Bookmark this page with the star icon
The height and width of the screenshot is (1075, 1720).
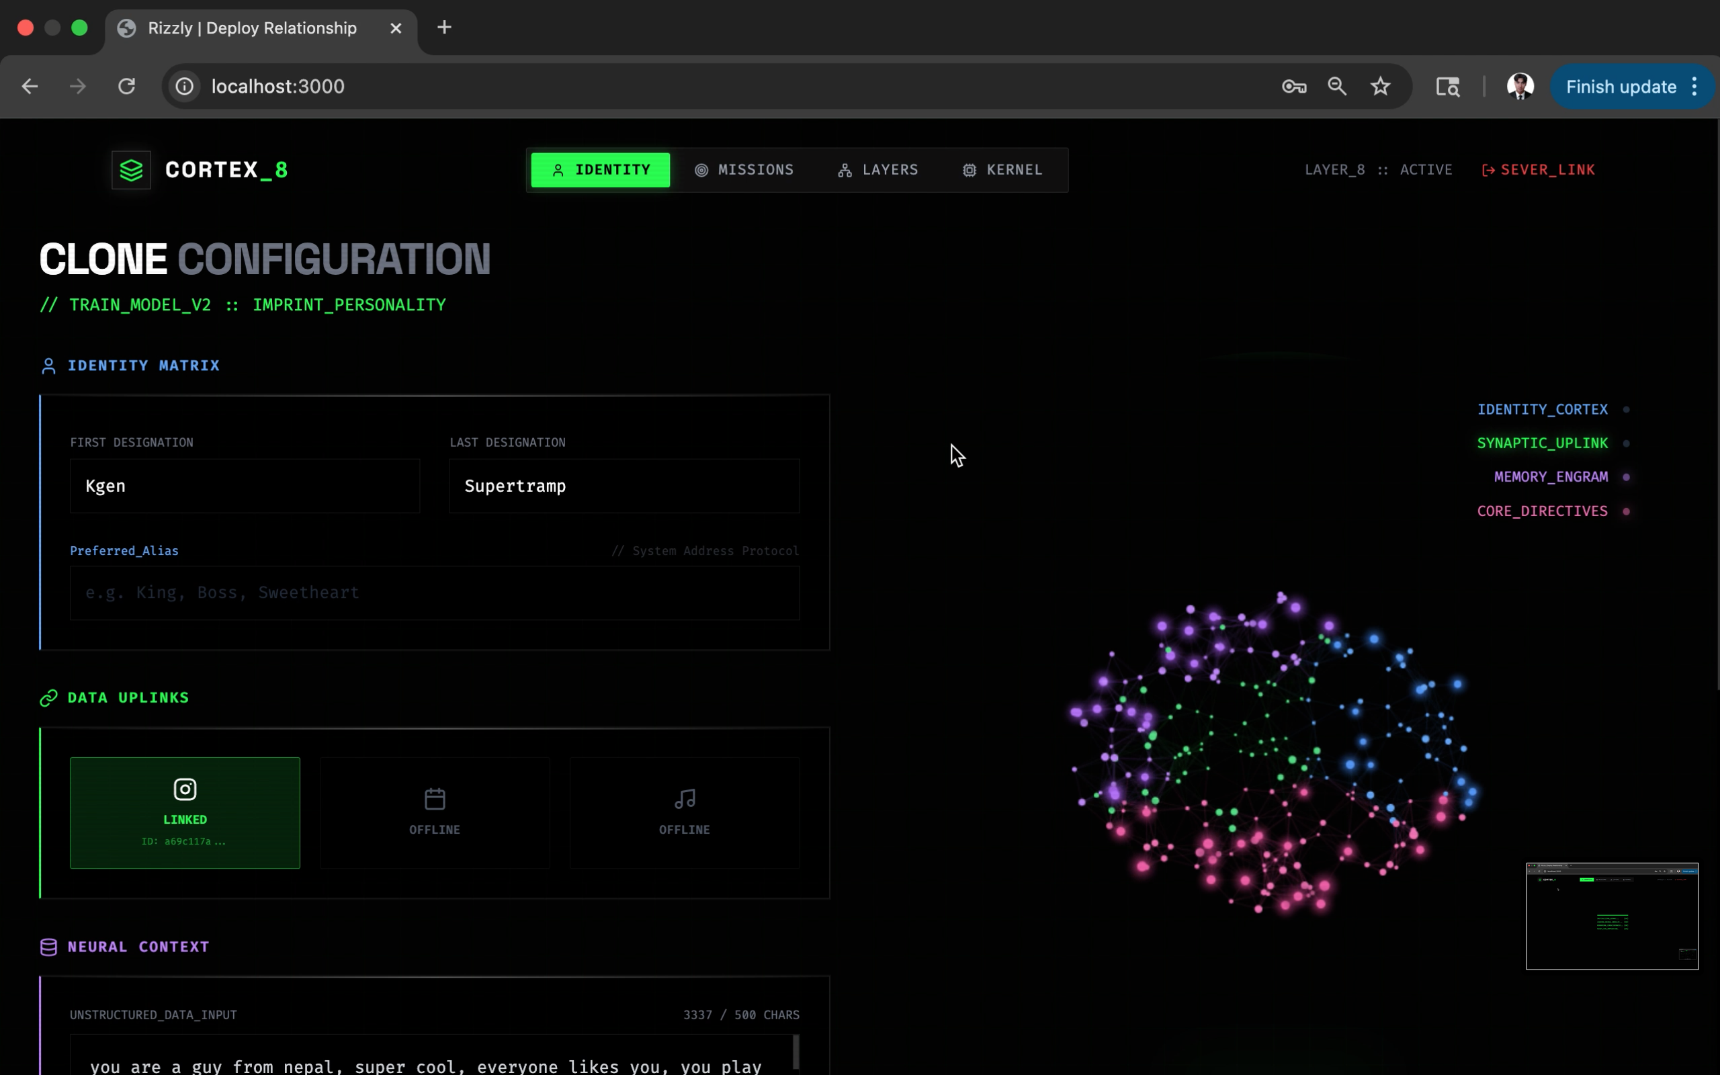click(x=1380, y=87)
